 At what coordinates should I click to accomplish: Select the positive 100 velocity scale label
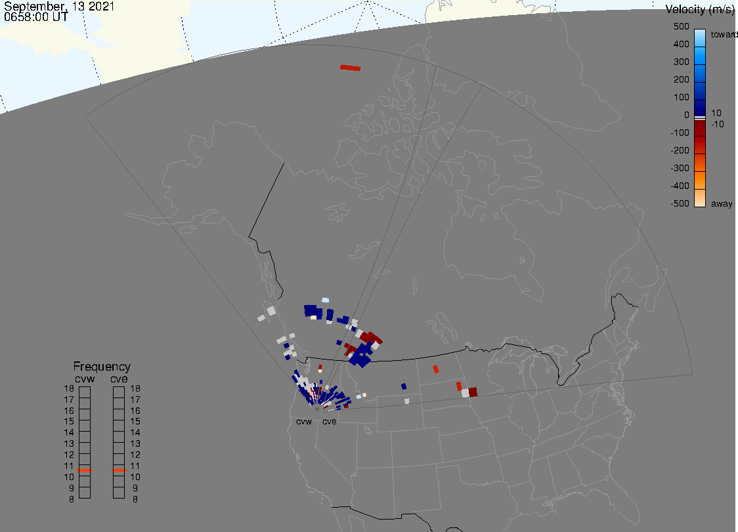click(681, 97)
